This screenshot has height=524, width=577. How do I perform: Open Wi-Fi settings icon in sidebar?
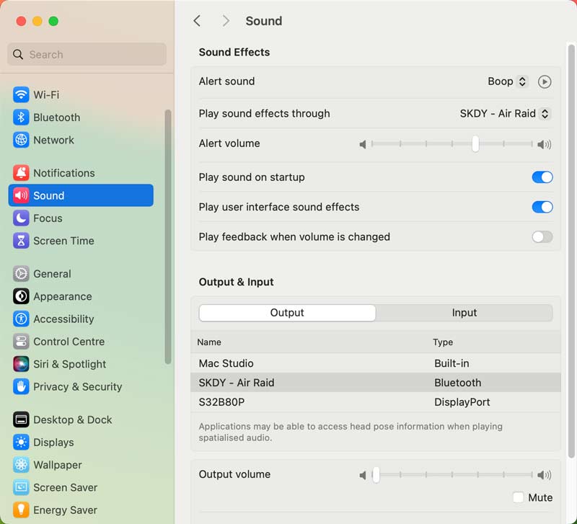click(x=21, y=94)
